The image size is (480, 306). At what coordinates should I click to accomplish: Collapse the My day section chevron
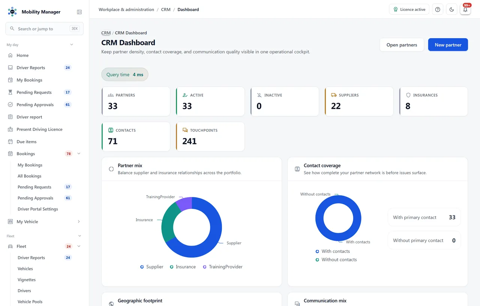[72, 45]
